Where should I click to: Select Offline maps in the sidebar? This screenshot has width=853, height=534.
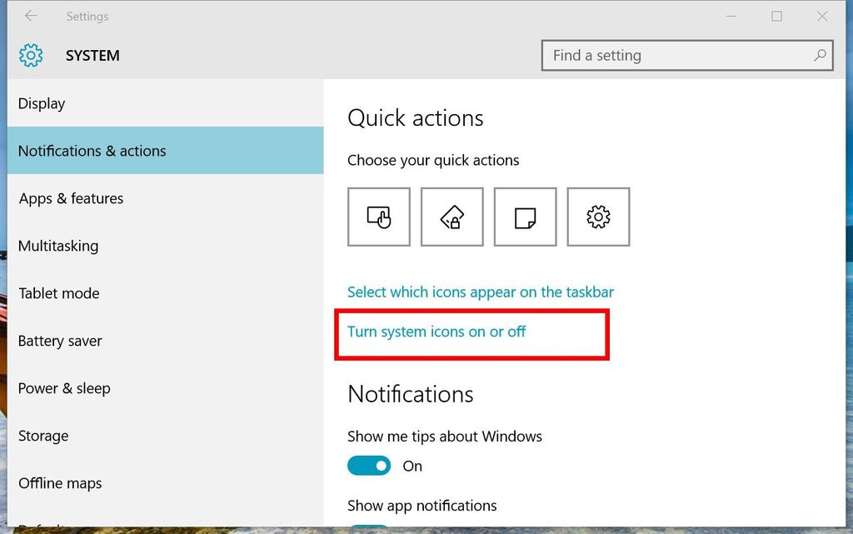click(x=59, y=483)
